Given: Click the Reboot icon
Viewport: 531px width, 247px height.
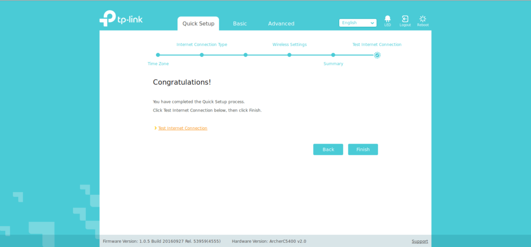Looking at the screenshot, I should (x=423, y=20).
